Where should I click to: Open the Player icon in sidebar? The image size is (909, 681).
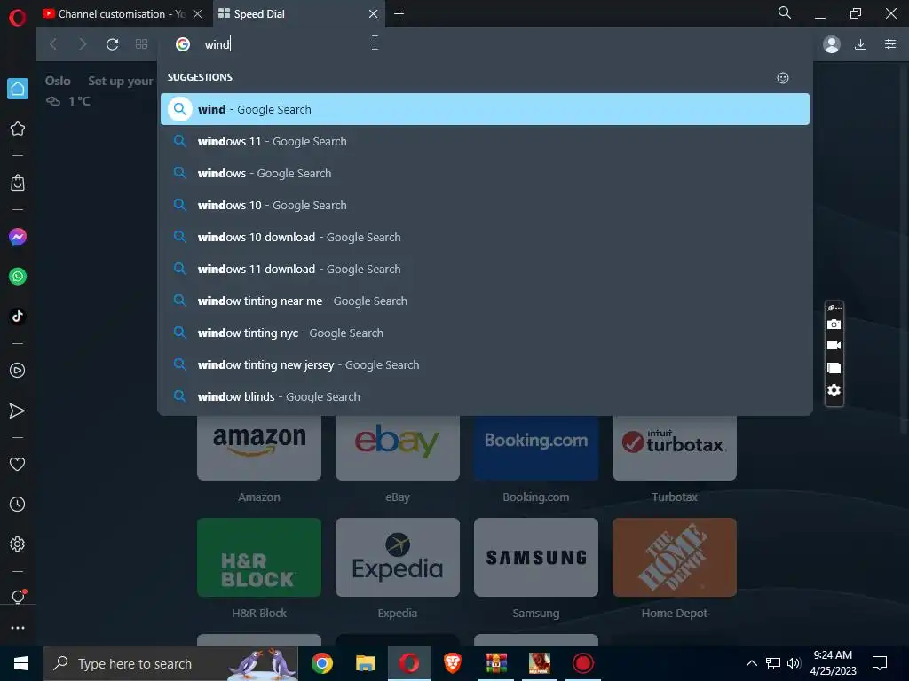coord(18,371)
